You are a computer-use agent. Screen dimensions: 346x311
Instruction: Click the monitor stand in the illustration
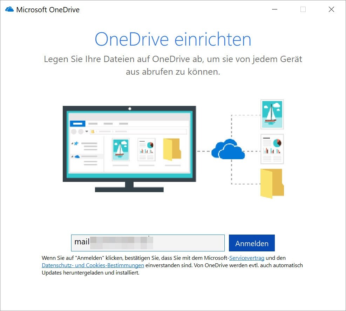tap(129, 187)
